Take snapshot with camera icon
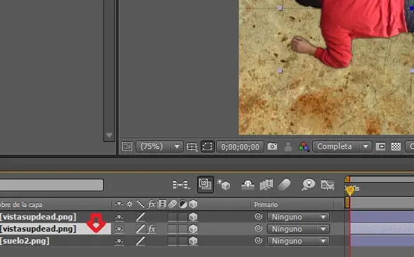This screenshot has width=414, height=257. point(272,146)
